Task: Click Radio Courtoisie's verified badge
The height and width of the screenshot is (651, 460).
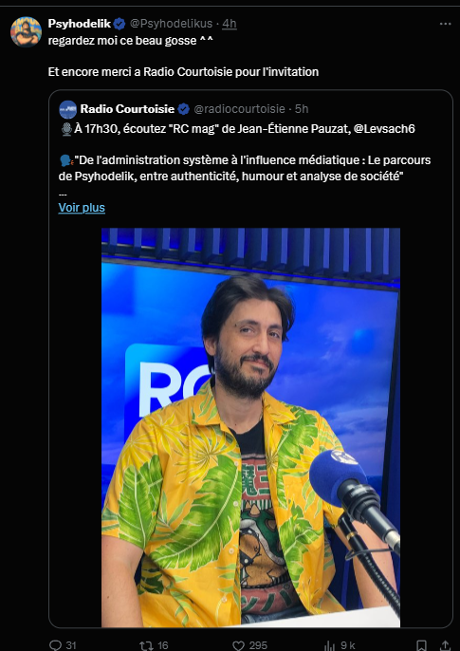Action: pyautogui.click(x=183, y=109)
